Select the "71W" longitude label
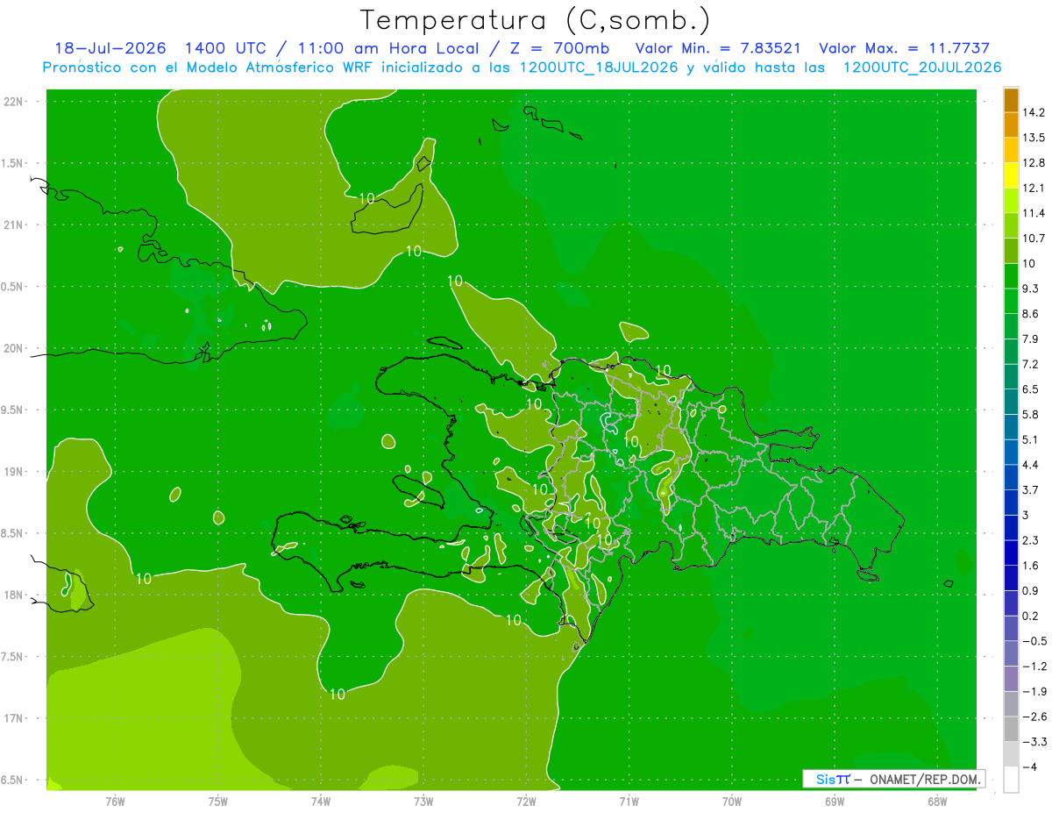The width and height of the screenshot is (1052, 813). [x=629, y=802]
